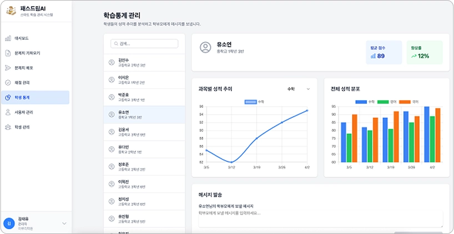Click avatar icon beside 유다인 row
This screenshot has height=234, width=454.
[112, 150]
